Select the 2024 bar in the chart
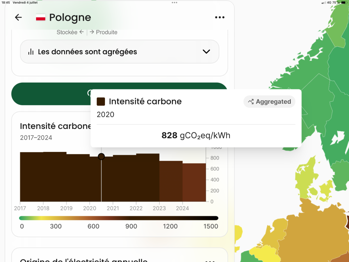This screenshot has height=262, width=349. [x=194, y=182]
